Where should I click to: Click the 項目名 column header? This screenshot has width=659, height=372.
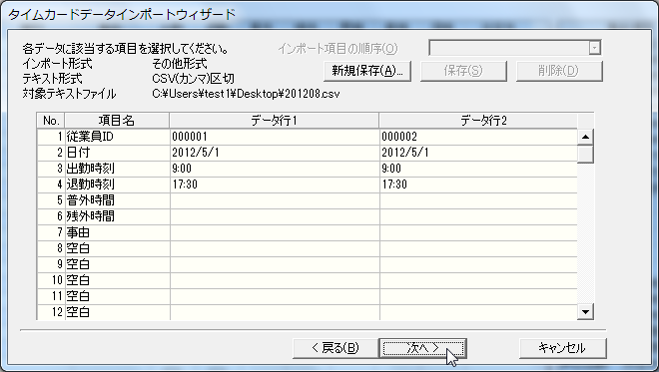pos(117,121)
